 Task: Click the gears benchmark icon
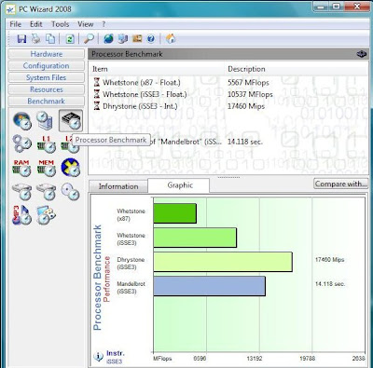pyautogui.click(x=22, y=144)
